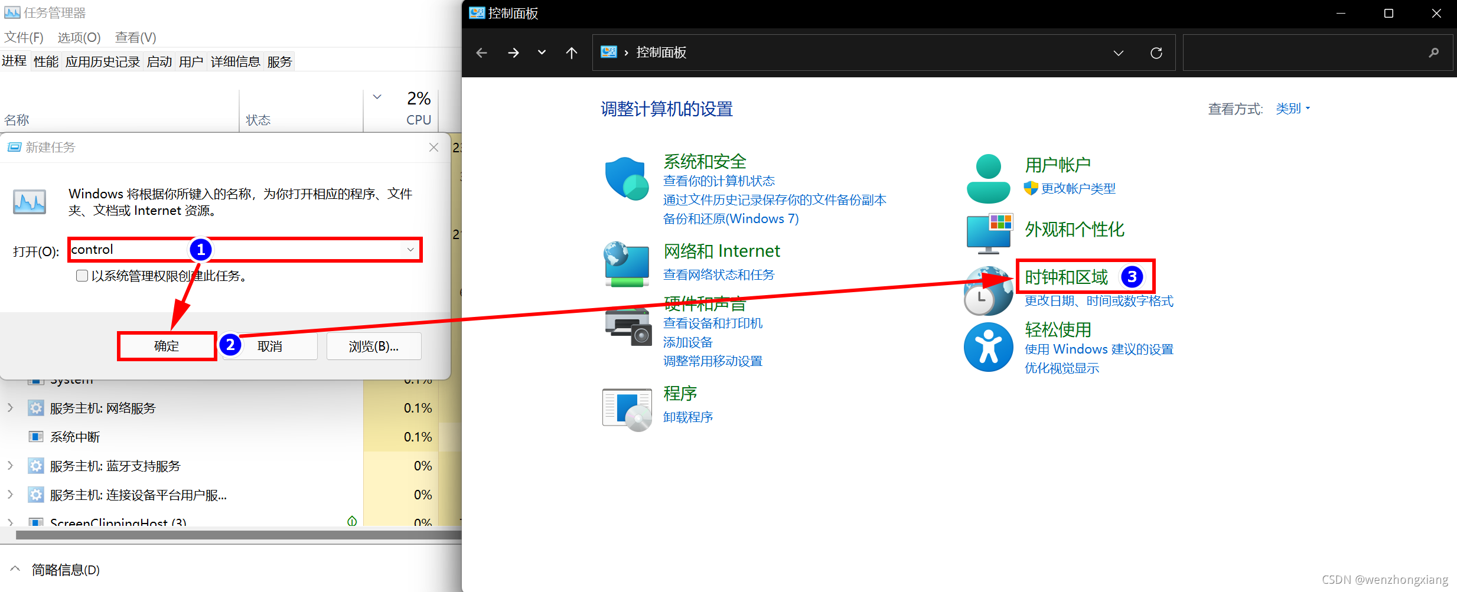Click the gear icon for 服务主机: 网络服务
Viewport: 1457px width, 592px height.
tap(36, 408)
